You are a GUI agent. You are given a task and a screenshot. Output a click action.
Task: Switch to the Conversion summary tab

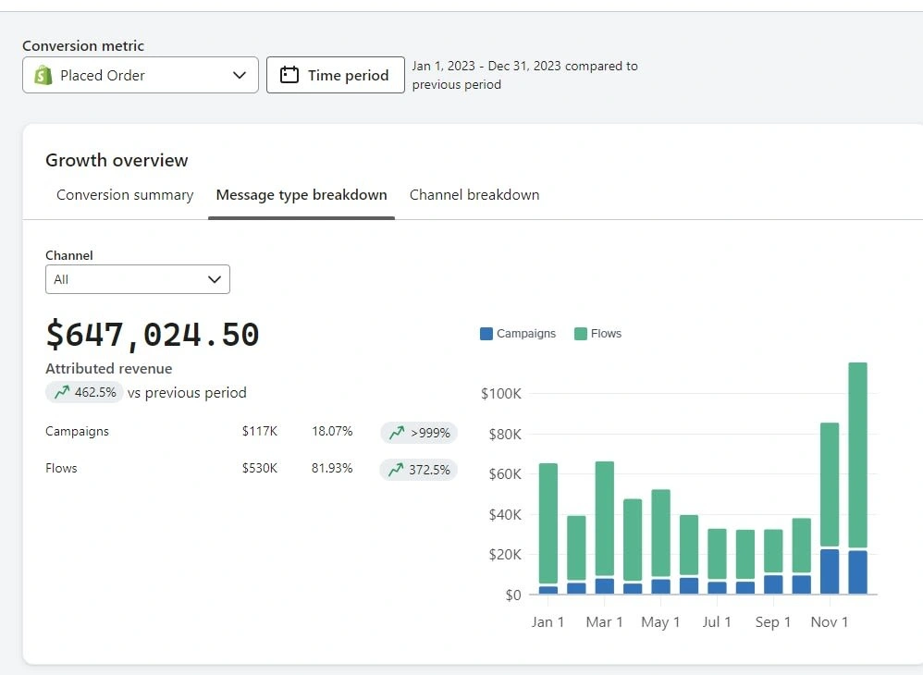(x=125, y=195)
